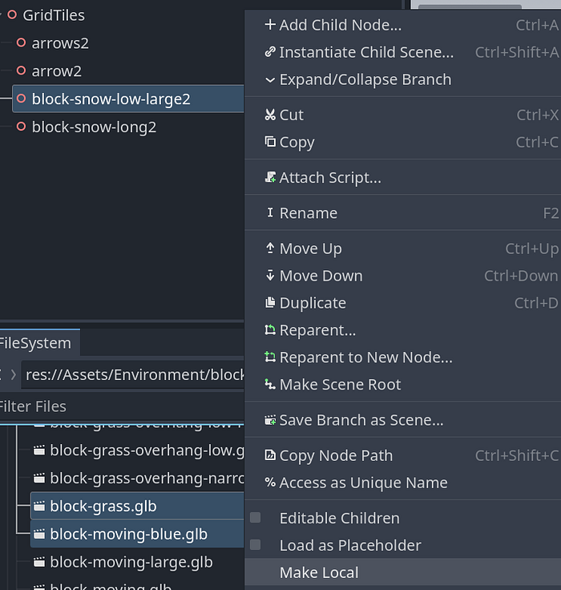Image resolution: width=561 pixels, height=590 pixels.
Task: Choose Rename from the context menu
Action: click(308, 213)
